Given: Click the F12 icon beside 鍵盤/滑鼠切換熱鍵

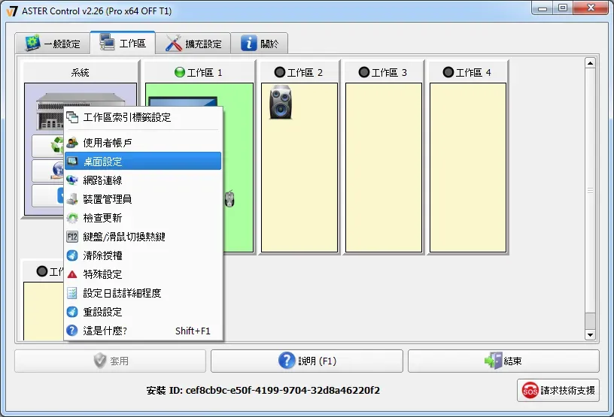Looking at the screenshot, I should coord(72,236).
